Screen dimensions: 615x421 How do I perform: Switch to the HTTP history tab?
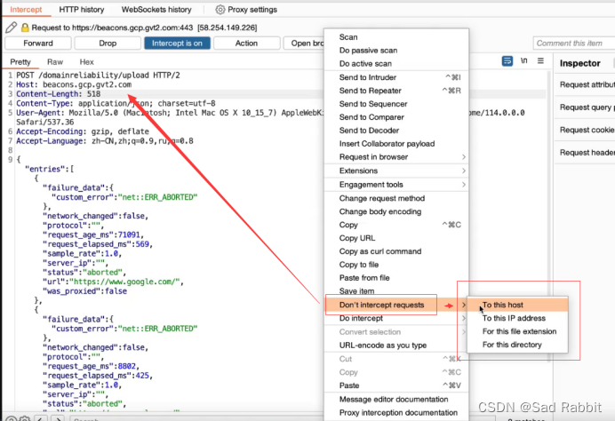[82, 10]
